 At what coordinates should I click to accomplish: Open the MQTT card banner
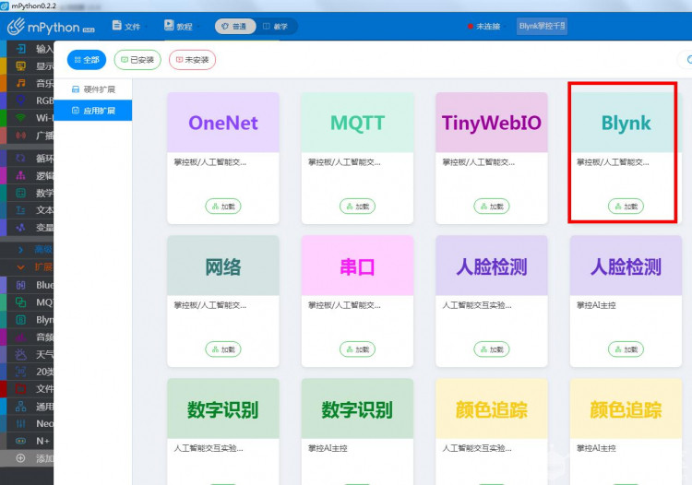click(357, 123)
